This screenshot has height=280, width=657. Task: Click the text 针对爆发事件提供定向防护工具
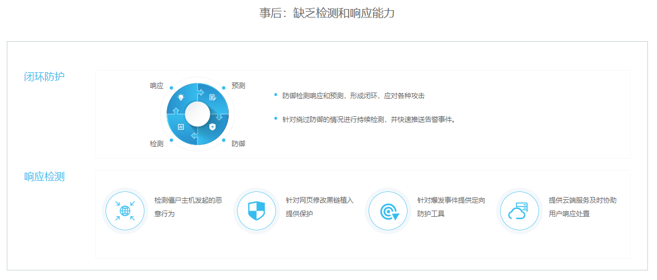coord(451,207)
